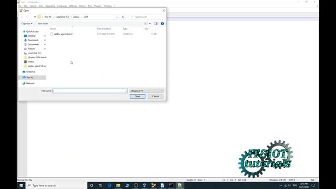Viewport: 336px width, 189px height.
Task: Open Notepad++ Encoding menu
Action: (x=50, y=6)
